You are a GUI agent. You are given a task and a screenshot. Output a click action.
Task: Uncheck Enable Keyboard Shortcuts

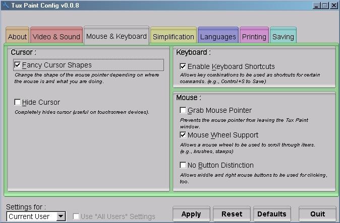tap(183, 66)
